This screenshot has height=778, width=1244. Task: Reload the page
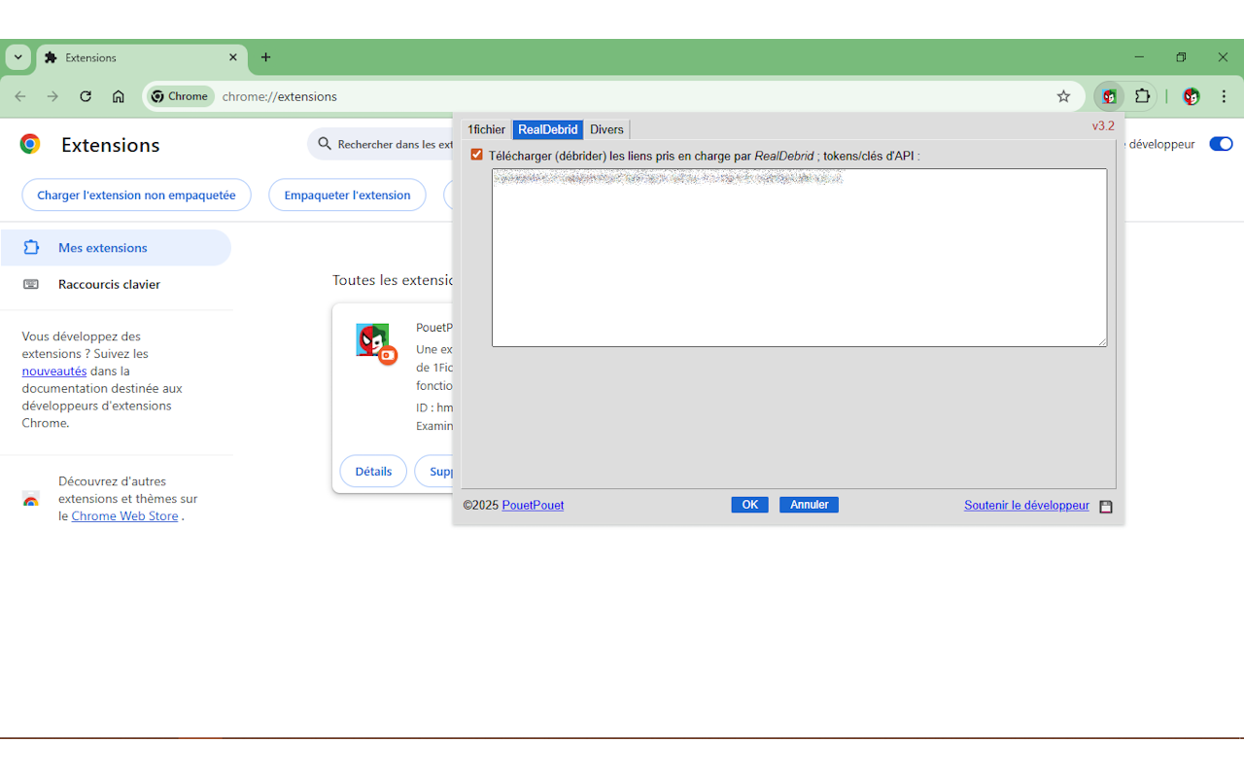point(86,96)
